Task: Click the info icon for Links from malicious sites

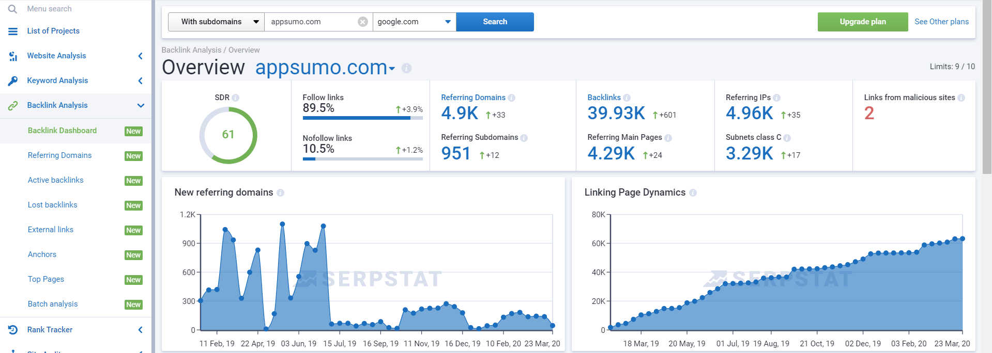Action: pyautogui.click(x=962, y=98)
